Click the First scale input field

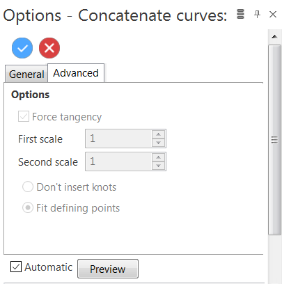118,139
